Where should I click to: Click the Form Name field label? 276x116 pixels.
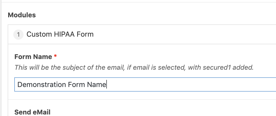point(33,57)
